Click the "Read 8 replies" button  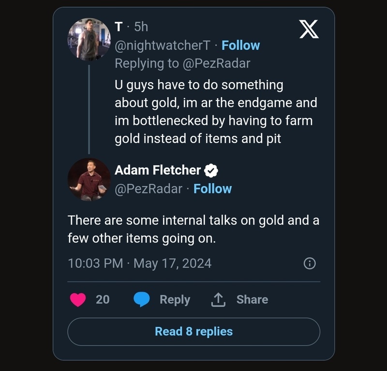coord(193,331)
